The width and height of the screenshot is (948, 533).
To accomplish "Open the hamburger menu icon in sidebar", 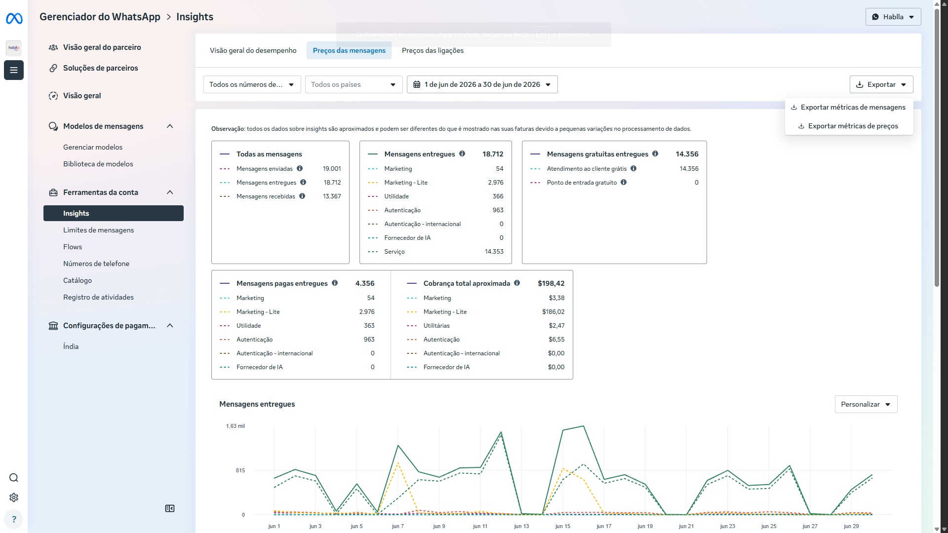I will (x=14, y=70).
